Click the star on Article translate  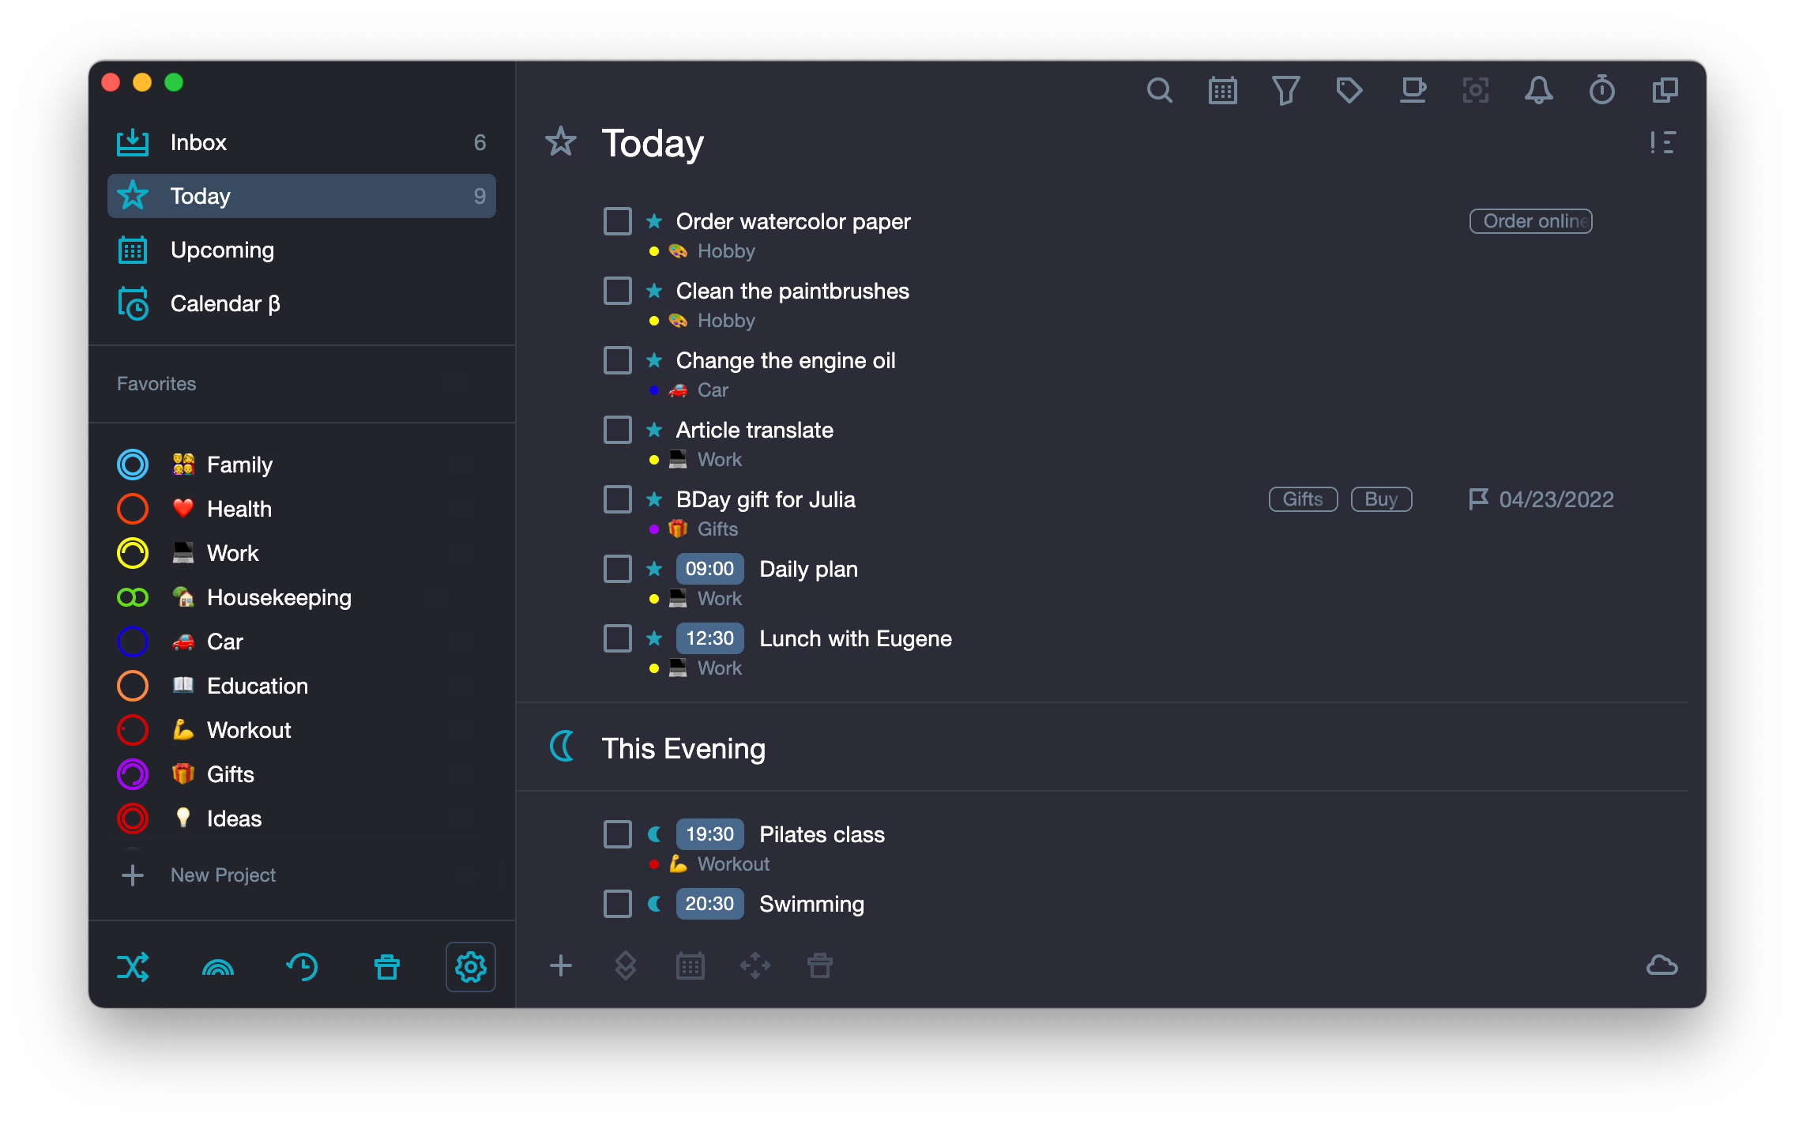tap(654, 430)
